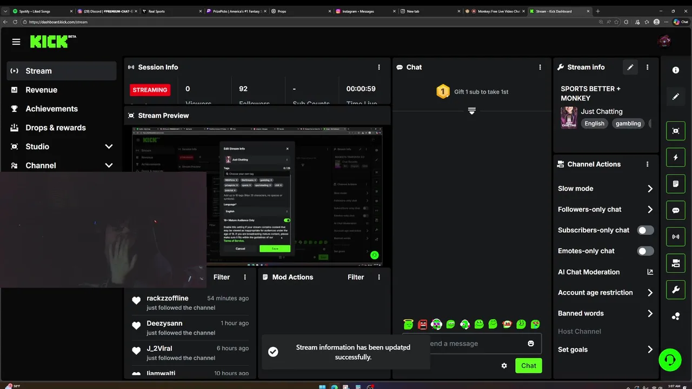Open the Revenue page in sidebar

(x=62, y=90)
